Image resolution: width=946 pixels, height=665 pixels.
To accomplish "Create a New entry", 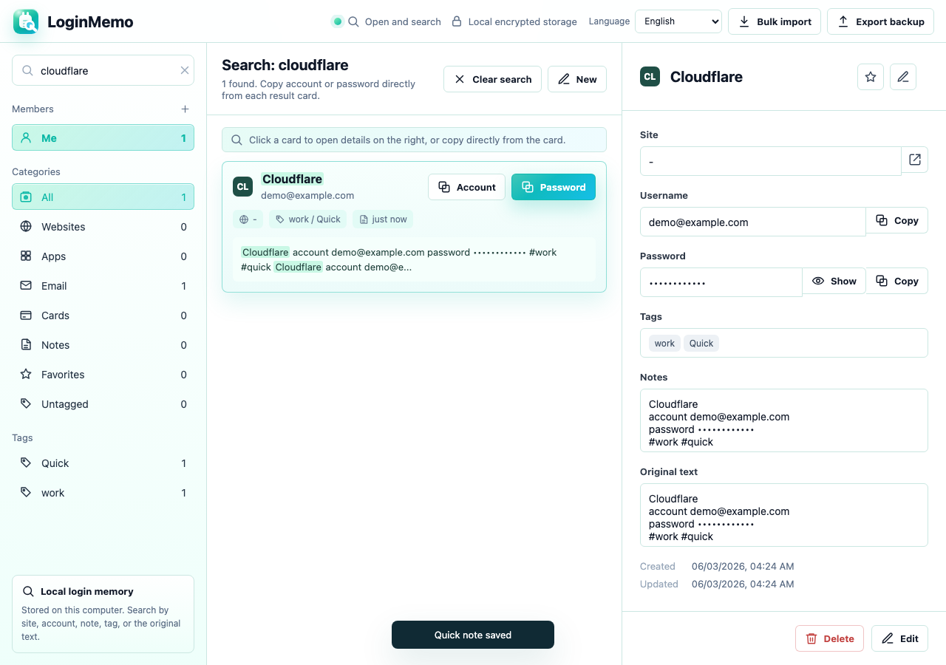I will 577,79.
